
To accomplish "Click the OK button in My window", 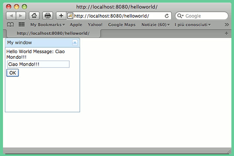I will point(13,73).
